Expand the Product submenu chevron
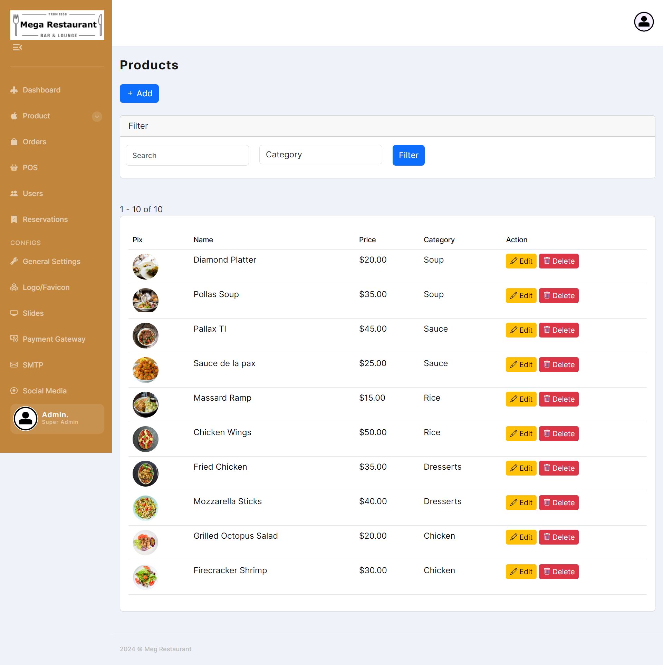This screenshot has height=665, width=663. tap(97, 116)
